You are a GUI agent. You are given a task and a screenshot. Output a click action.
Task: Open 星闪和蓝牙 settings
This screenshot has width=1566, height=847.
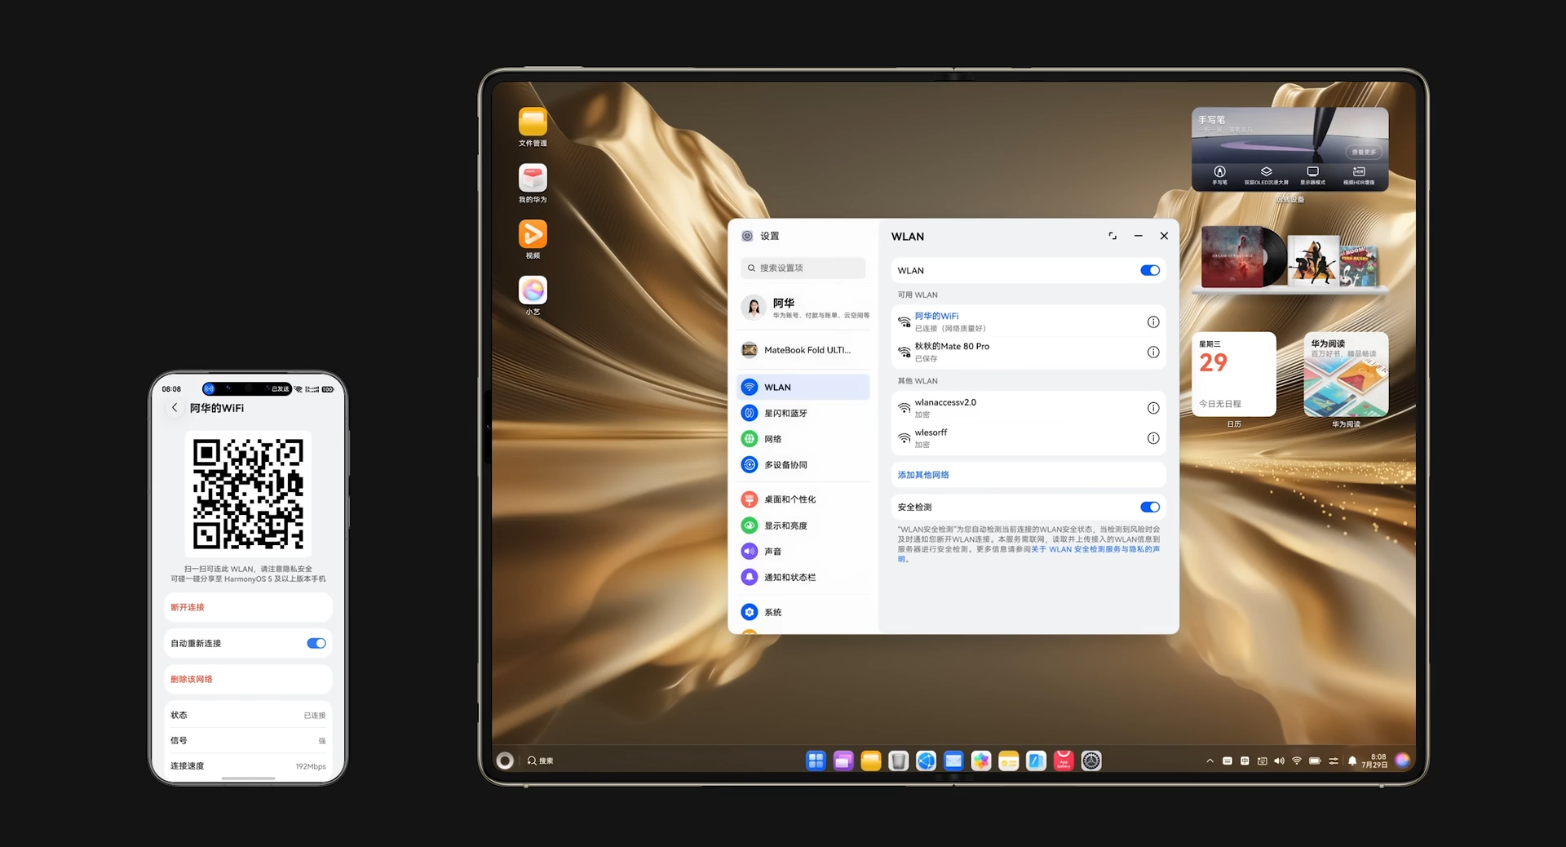coord(803,413)
